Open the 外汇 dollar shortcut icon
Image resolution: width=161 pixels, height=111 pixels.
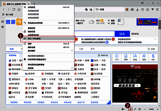(153, 57)
